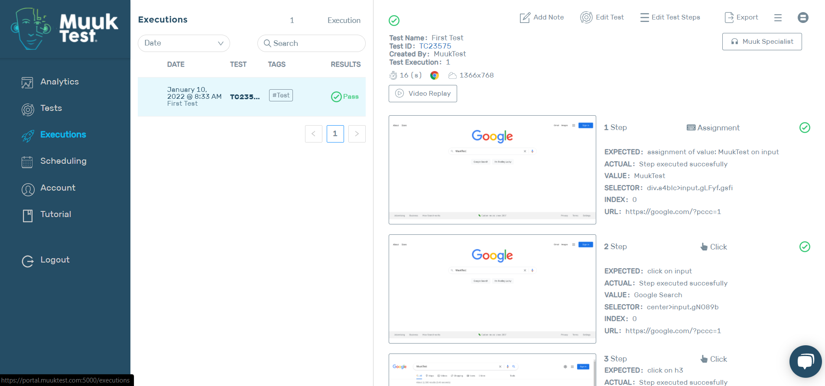Image resolution: width=825 pixels, height=386 pixels.
Task: Click the Executions rocket icon
Action: tap(28, 136)
